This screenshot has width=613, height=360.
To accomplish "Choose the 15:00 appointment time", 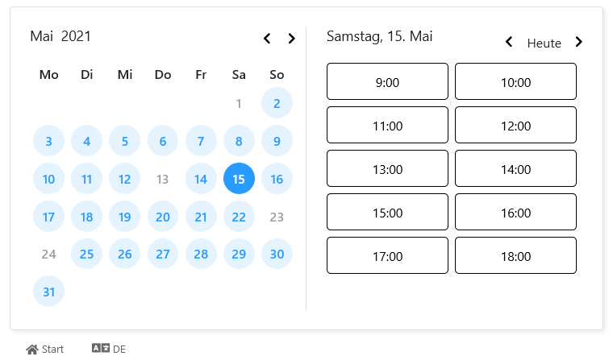I will [x=387, y=212].
